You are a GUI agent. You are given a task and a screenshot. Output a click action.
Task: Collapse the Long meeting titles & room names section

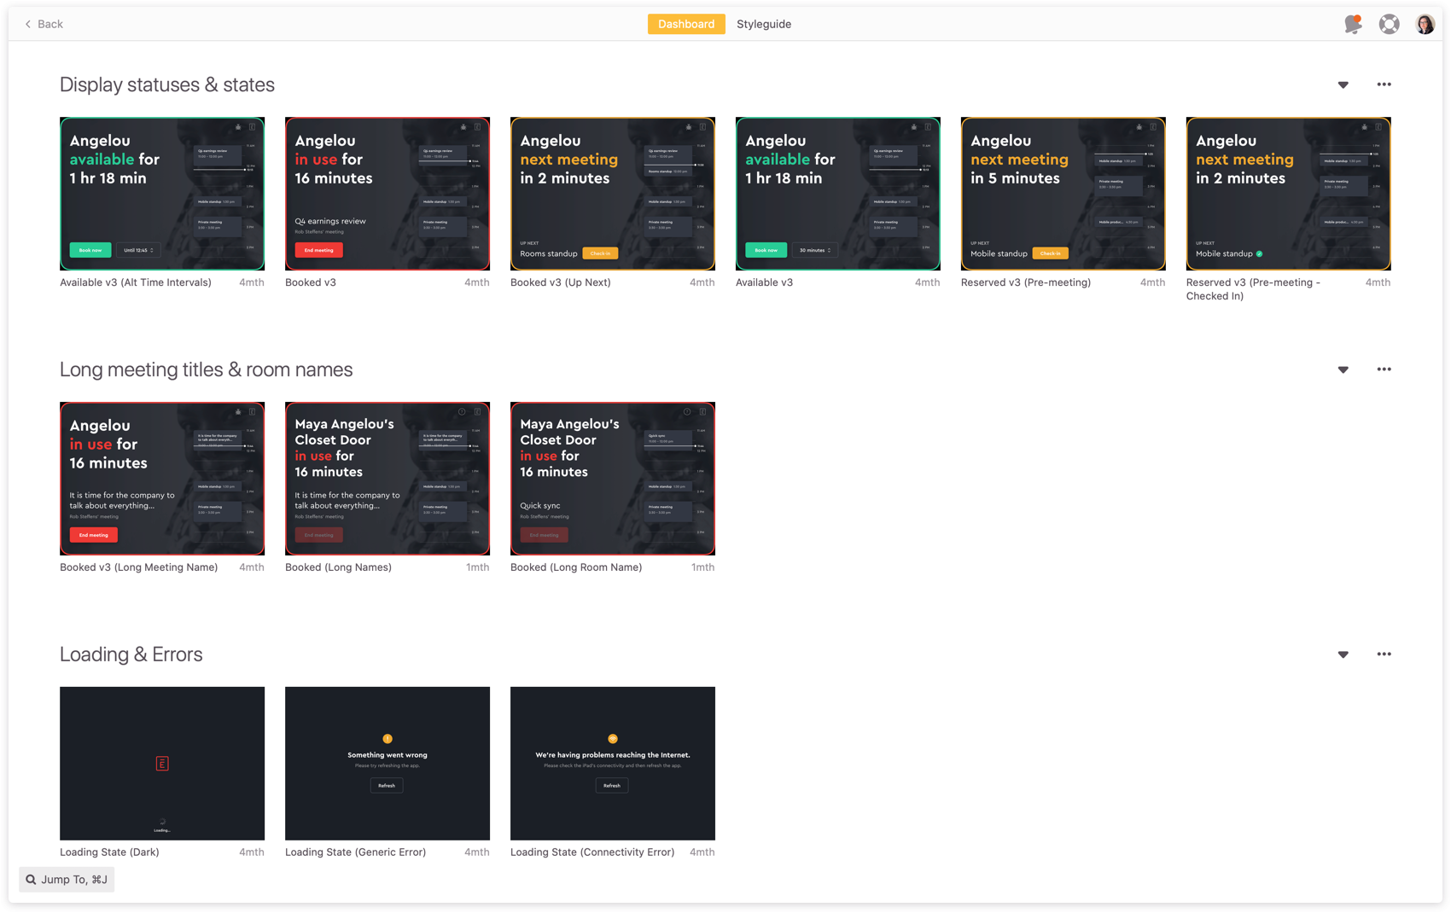(x=1343, y=369)
